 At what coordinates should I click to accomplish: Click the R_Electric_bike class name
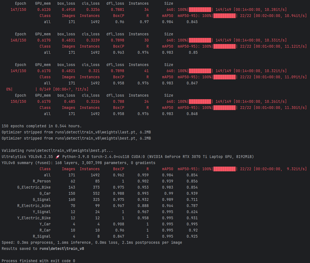click(34, 206)
